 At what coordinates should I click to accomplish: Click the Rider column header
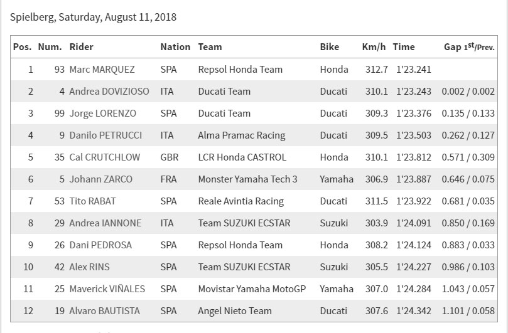[x=82, y=47]
